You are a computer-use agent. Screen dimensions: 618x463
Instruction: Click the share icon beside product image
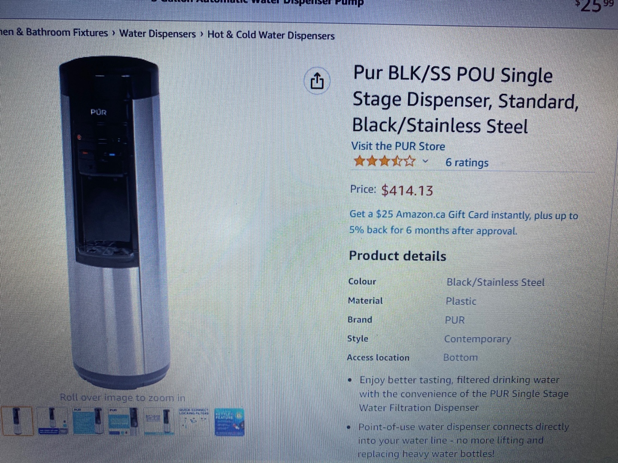pos(317,81)
